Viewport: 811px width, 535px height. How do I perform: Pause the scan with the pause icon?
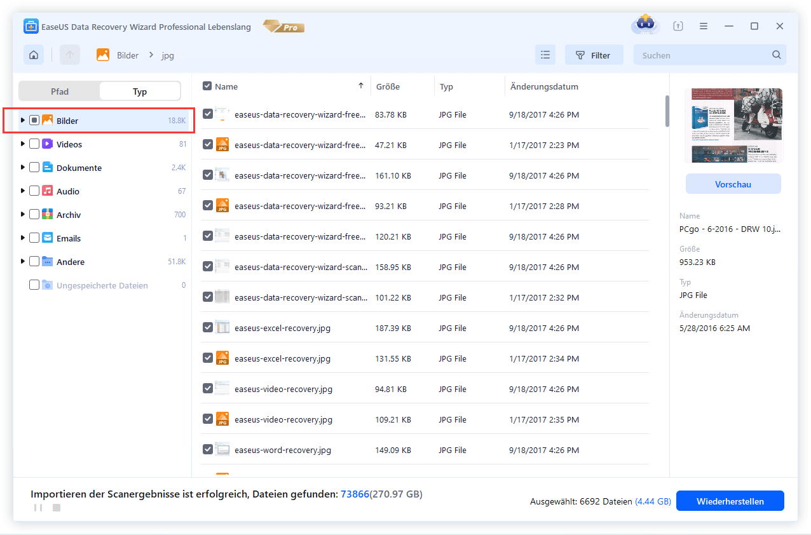coord(38,508)
